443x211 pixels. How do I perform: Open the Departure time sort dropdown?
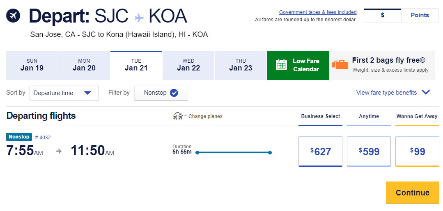64,93
